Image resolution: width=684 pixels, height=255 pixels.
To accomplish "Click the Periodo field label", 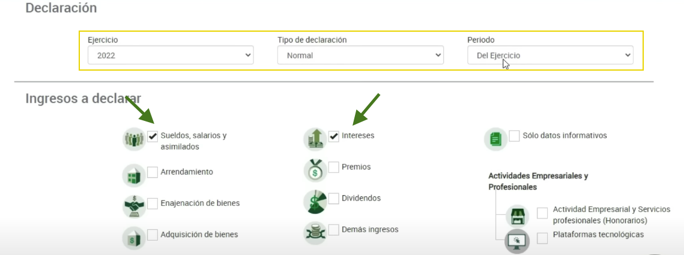I will tap(480, 40).
